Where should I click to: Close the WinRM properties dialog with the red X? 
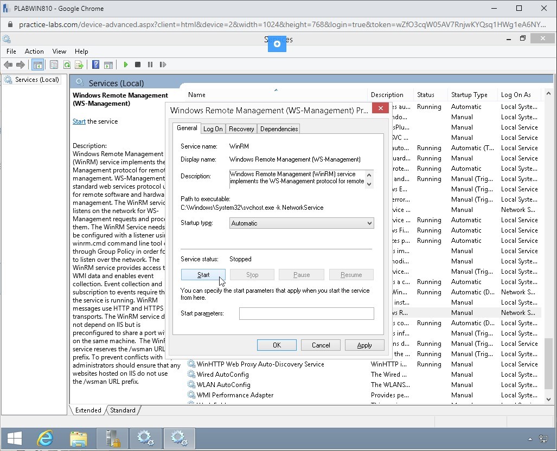[x=380, y=108]
